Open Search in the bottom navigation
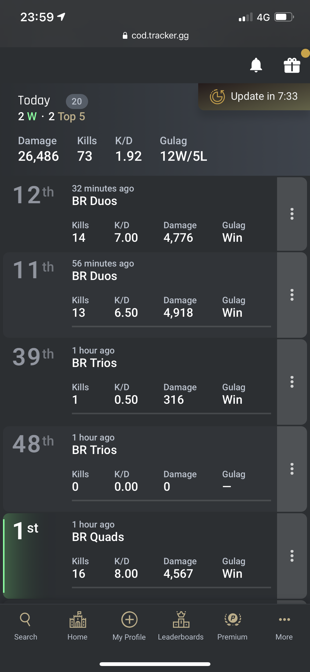Image resolution: width=310 pixels, height=672 pixels. click(x=25, y=626)
